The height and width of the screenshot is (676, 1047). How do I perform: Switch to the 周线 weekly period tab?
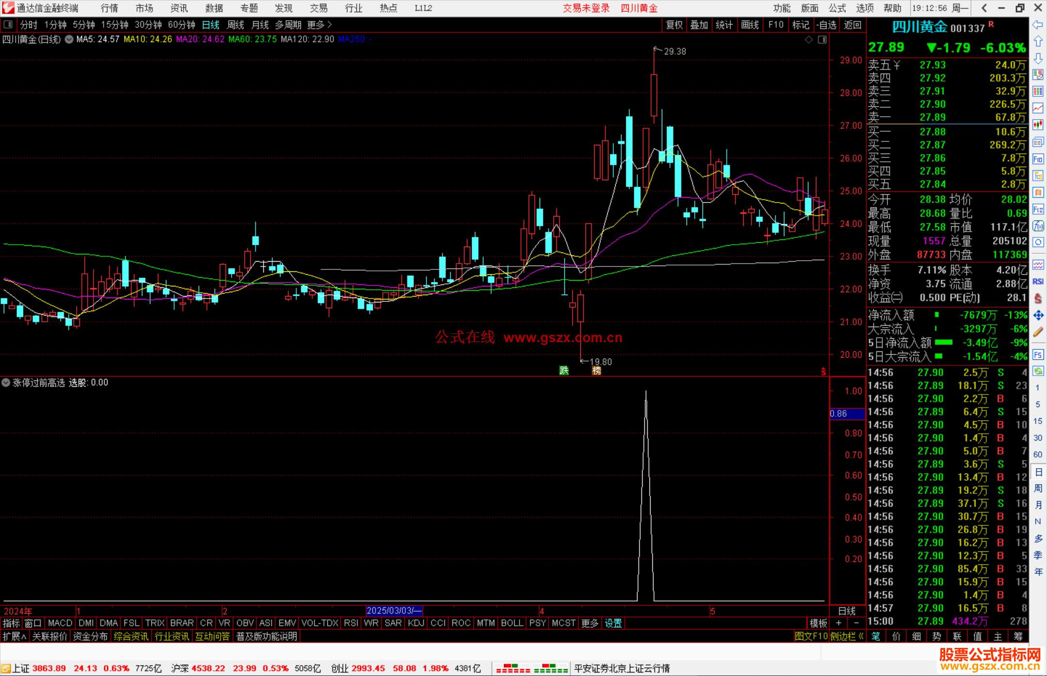tap(236, 25)
